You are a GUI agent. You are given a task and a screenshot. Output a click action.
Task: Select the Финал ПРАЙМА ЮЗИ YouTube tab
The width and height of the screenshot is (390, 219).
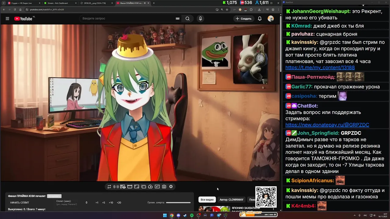pyautogui.click(x=133, y=3)
